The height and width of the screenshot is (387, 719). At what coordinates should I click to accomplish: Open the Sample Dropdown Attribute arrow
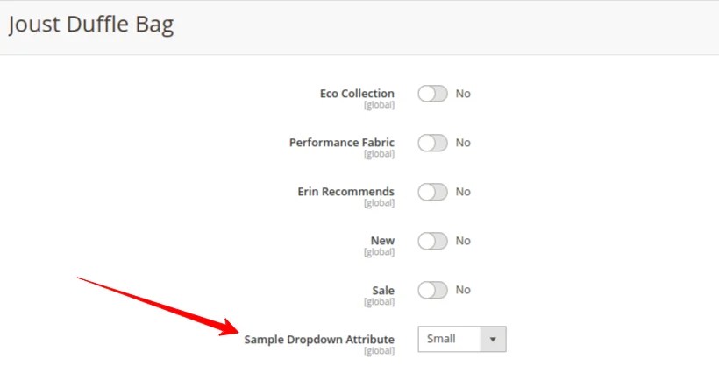(493, 339)
